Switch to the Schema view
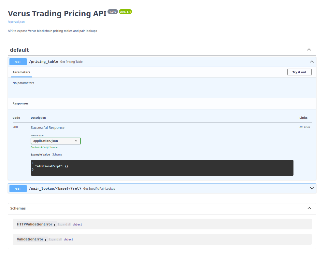 (x=57, y=154)
